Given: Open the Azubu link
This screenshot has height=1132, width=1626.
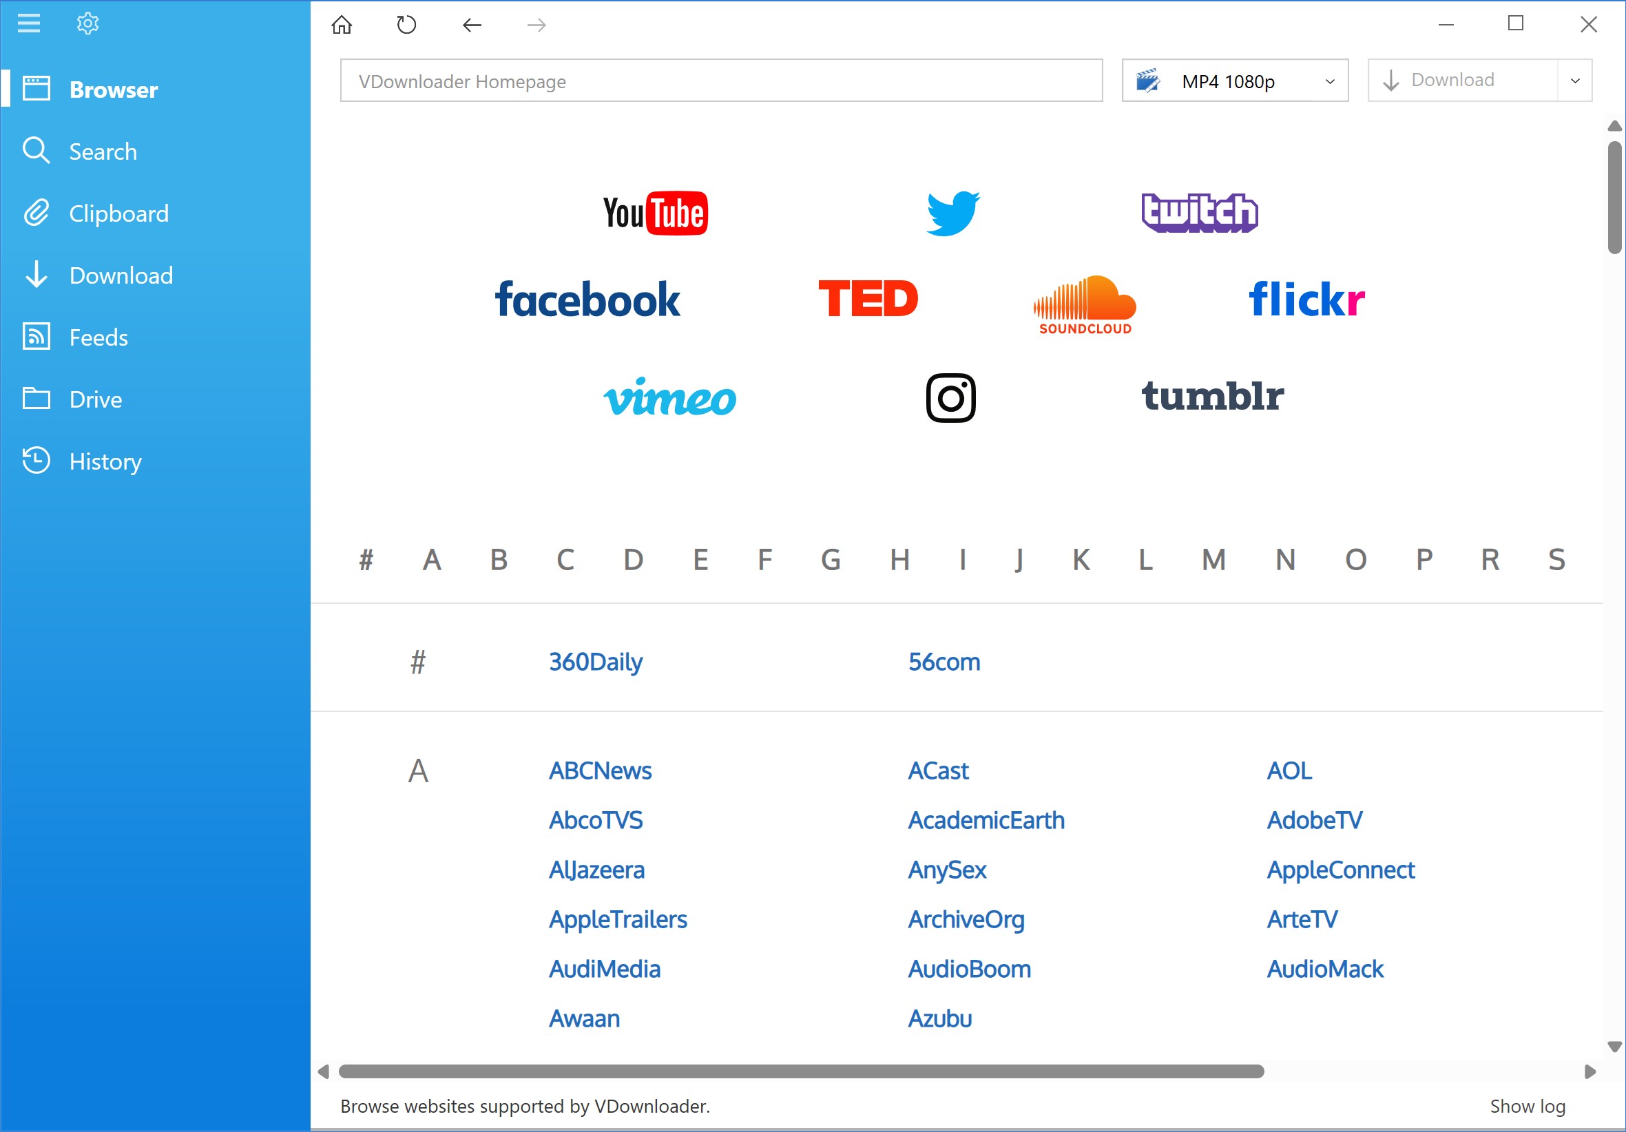Looking at the screenshot, I should coord(940,1017).
